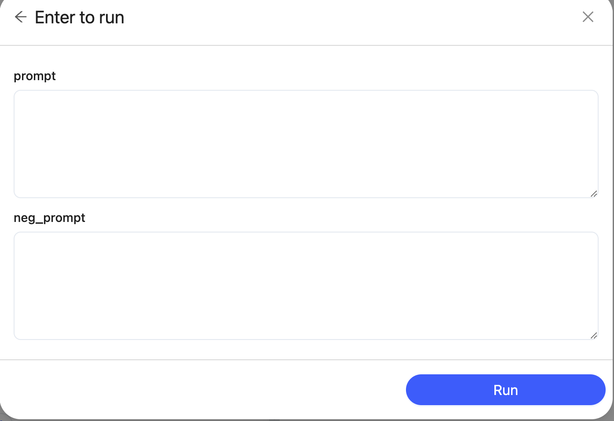Screen dimensions: 614x421
Task: Dismiss the dialog with the X icon
Action: point(588,17)
